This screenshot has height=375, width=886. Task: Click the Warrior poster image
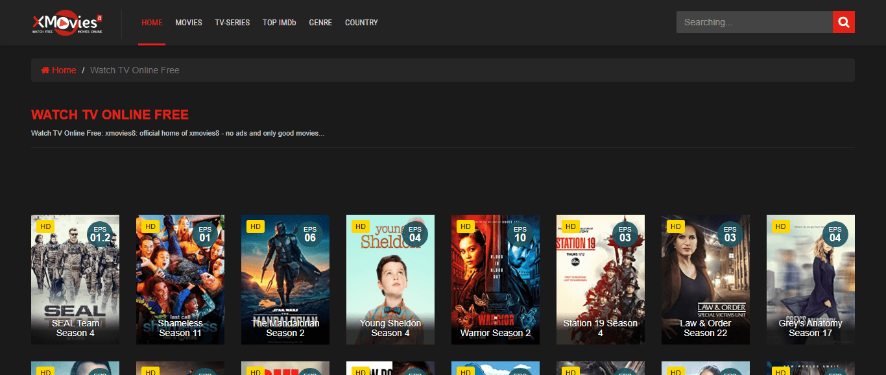click(496, 280)
